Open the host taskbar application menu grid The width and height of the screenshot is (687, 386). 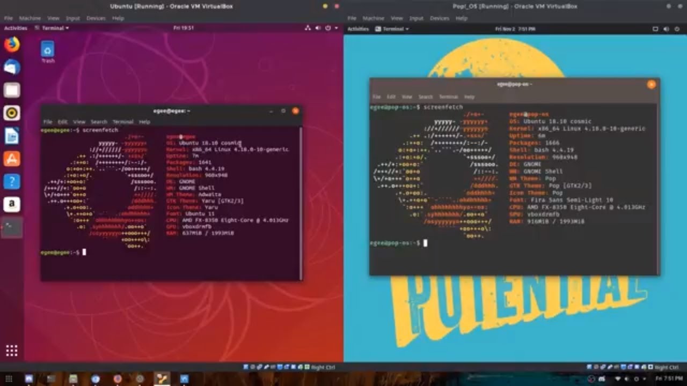(x=9, y=378)
